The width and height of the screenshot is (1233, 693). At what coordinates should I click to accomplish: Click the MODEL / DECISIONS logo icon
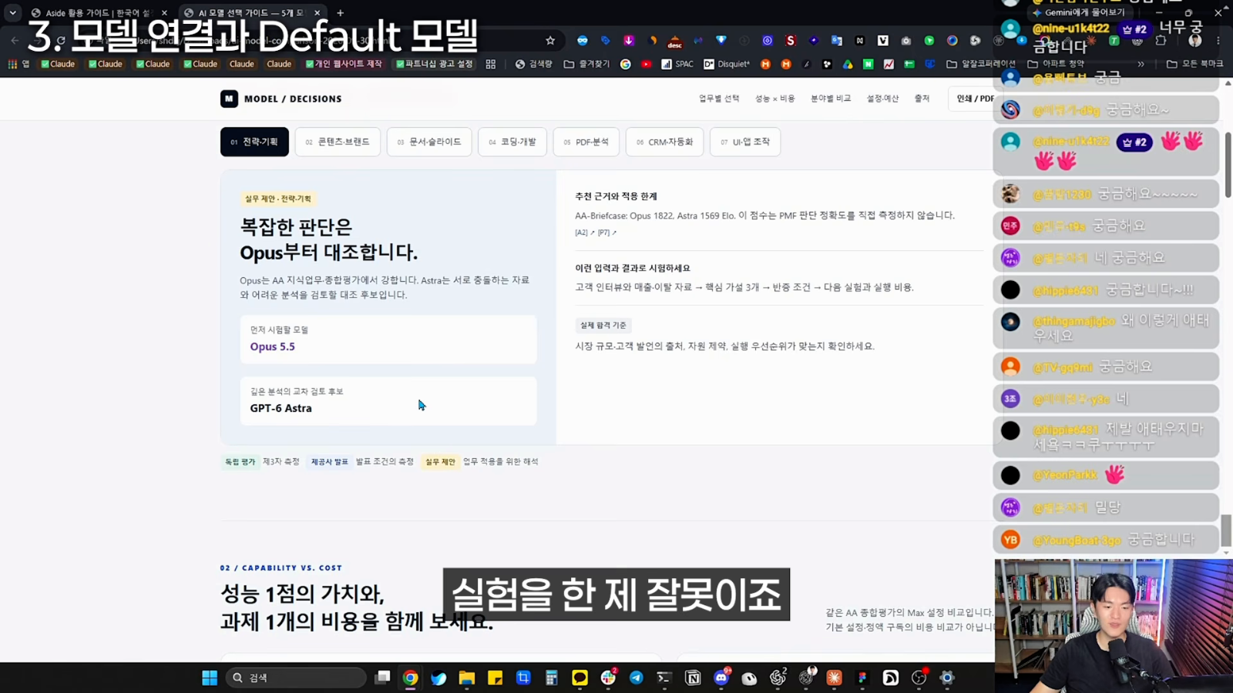229,99
